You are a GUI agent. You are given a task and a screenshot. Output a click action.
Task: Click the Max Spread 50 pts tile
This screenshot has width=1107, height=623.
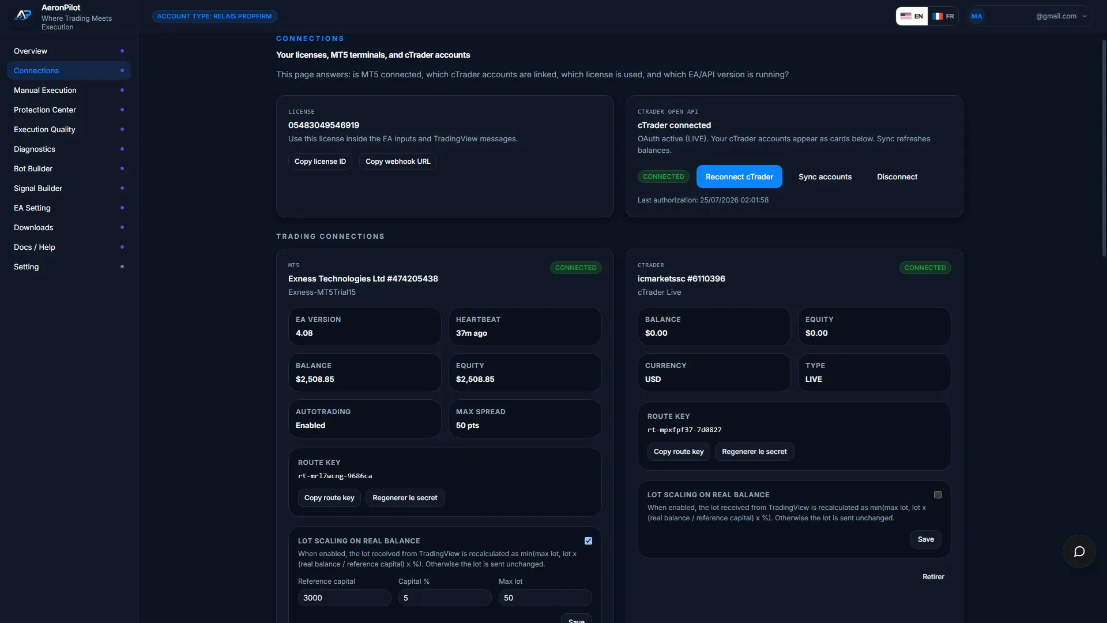(x=525, y=419)
